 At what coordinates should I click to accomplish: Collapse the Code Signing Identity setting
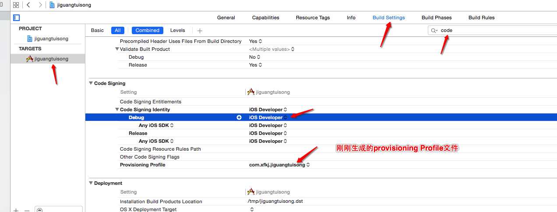coord(117,110)
